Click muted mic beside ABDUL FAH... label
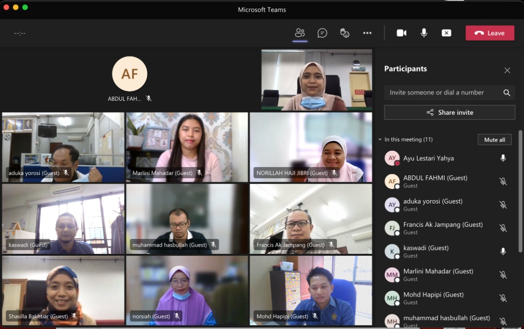 tap(149, 98)
